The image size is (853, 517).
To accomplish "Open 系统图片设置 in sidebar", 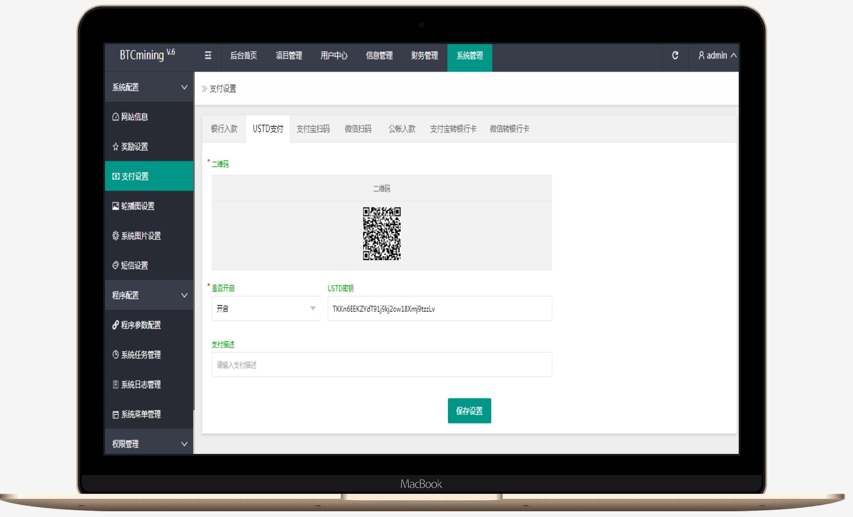I will [x=149, y=236].
